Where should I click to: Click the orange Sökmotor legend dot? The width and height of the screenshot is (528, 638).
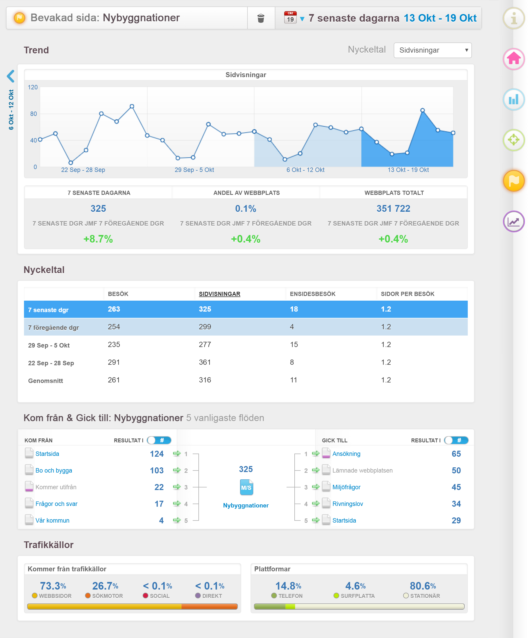tap(88, 596)
